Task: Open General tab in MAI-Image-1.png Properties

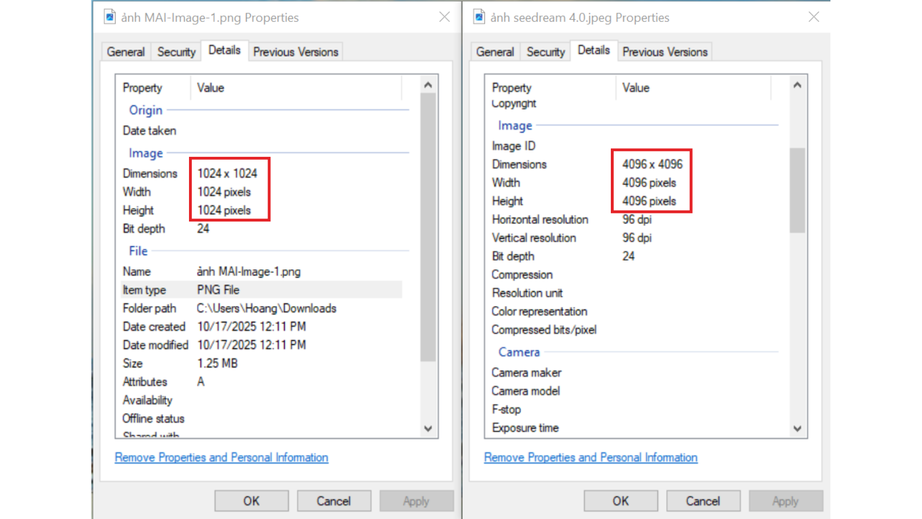Action: coord(126,52)
